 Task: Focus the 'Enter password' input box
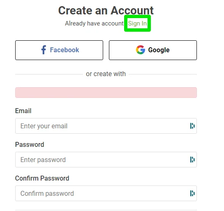coord(106,160)
